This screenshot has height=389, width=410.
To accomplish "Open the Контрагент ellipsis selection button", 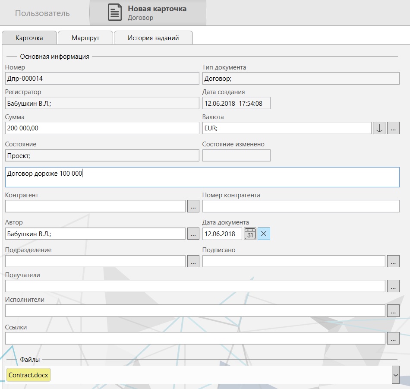I will [x=193, y=206].
